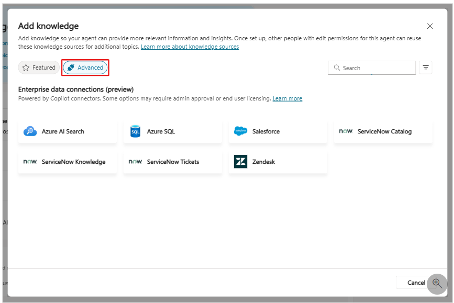Click the plug icon on Advanced

71,68
